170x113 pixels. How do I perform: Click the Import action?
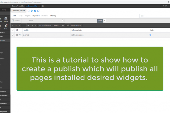(35, 16)
